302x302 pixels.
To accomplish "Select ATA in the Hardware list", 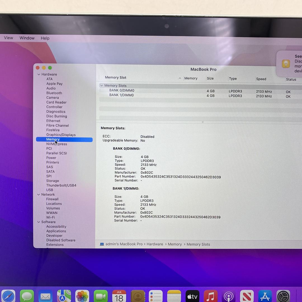I will pyautogui.click(x=49, y=79).
